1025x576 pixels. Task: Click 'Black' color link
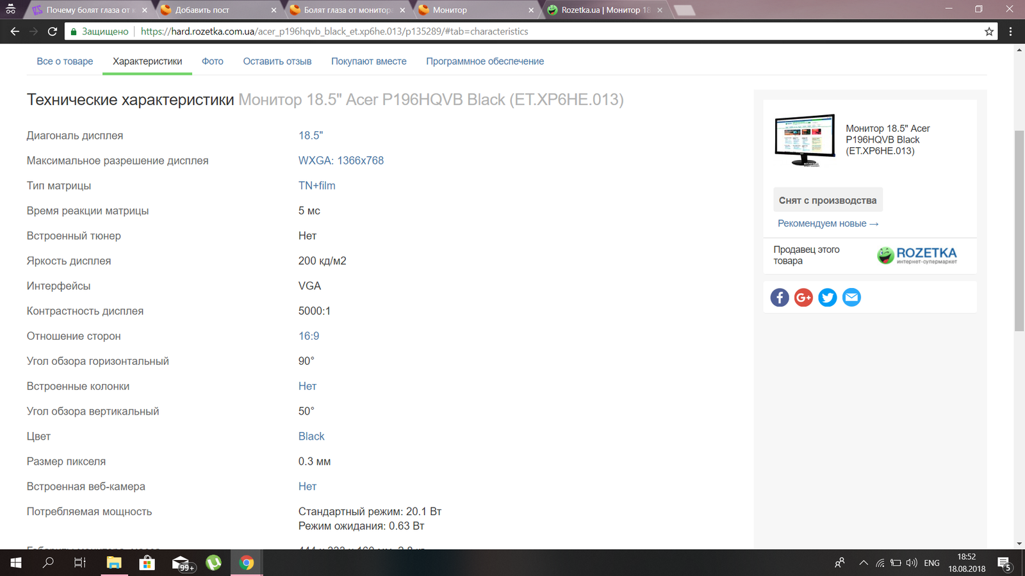[x=311, y=436]
